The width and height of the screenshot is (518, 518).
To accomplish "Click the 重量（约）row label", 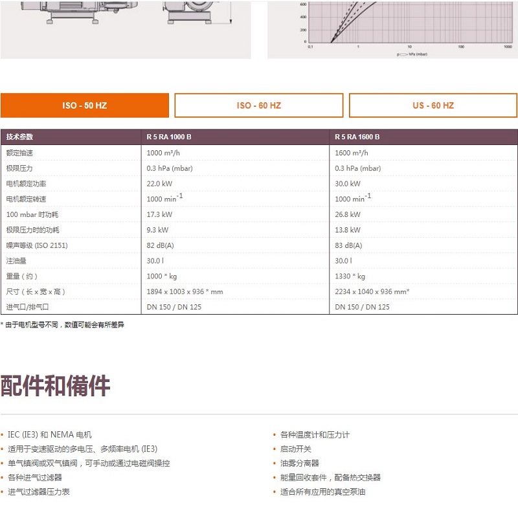I will (x=22, y=276).
